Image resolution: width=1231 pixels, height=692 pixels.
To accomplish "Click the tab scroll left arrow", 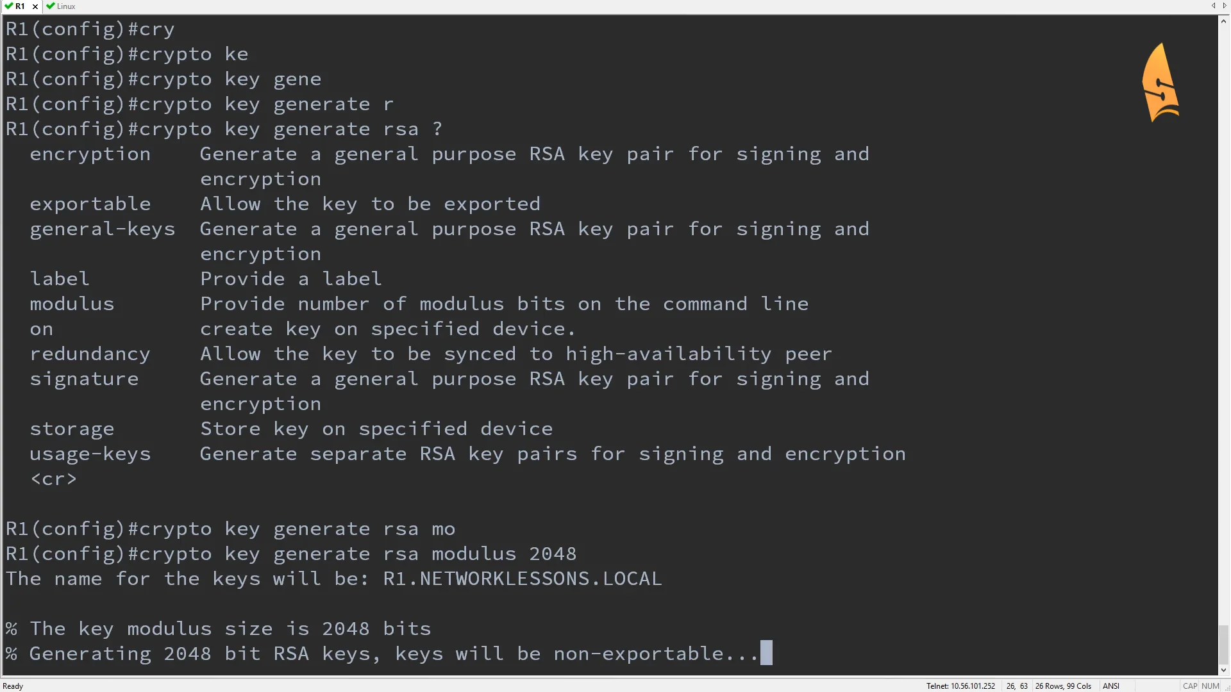I will point(1213,6).
